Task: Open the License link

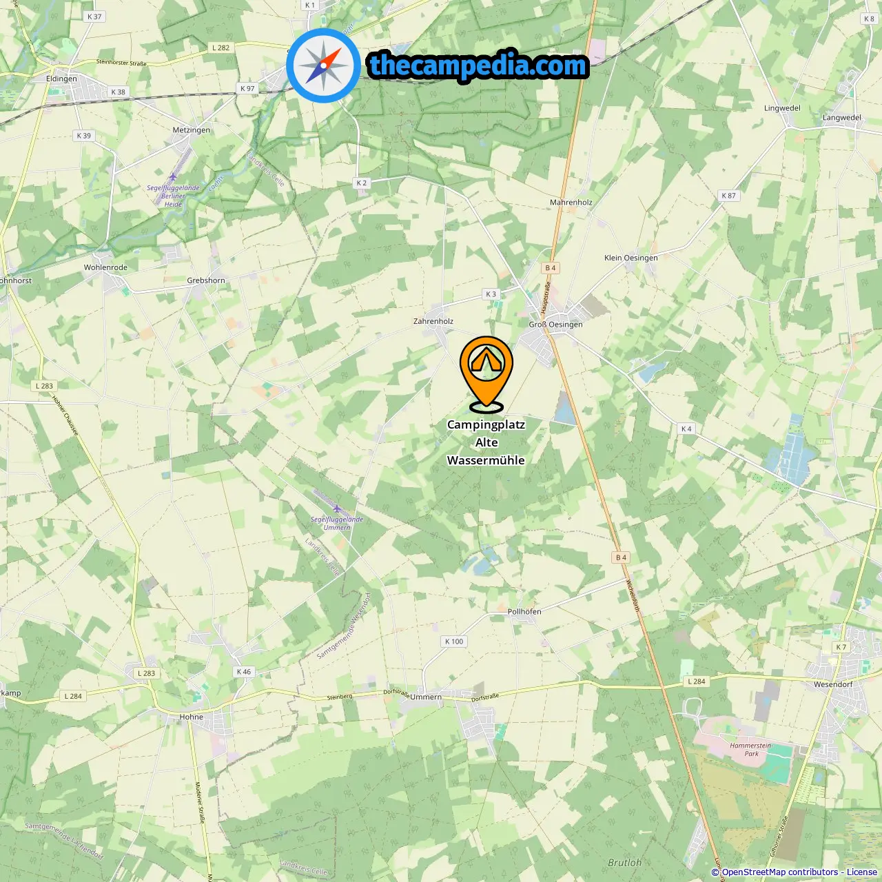Action: 862,872
